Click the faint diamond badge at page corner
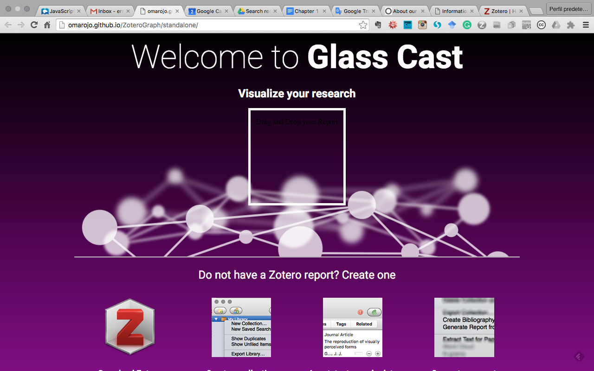The height and width of the screenshot is (371, 594). tap(579, 356)
